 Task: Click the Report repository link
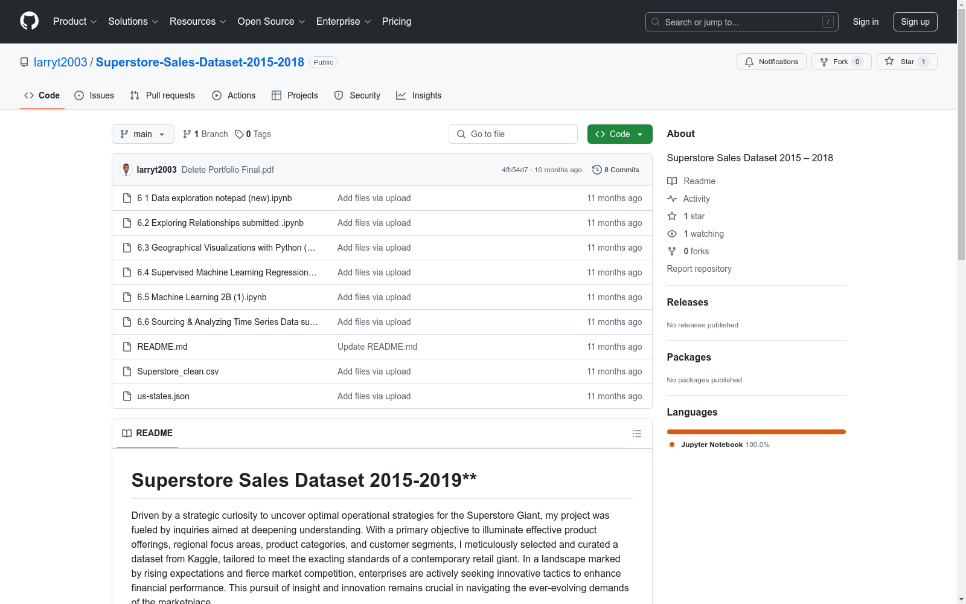tap(699, 269)
